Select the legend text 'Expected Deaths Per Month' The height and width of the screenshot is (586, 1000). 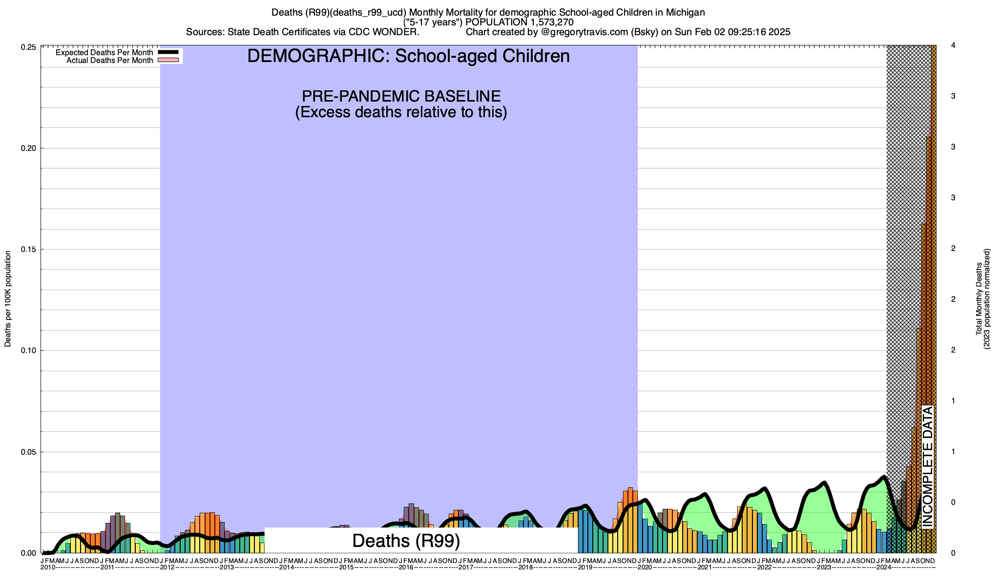pyautogui.click(x=104, y=52)
